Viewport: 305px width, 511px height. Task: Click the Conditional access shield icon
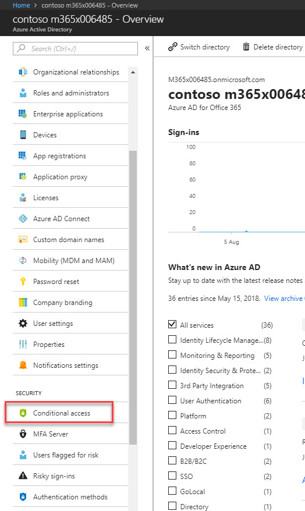point(23,413)
